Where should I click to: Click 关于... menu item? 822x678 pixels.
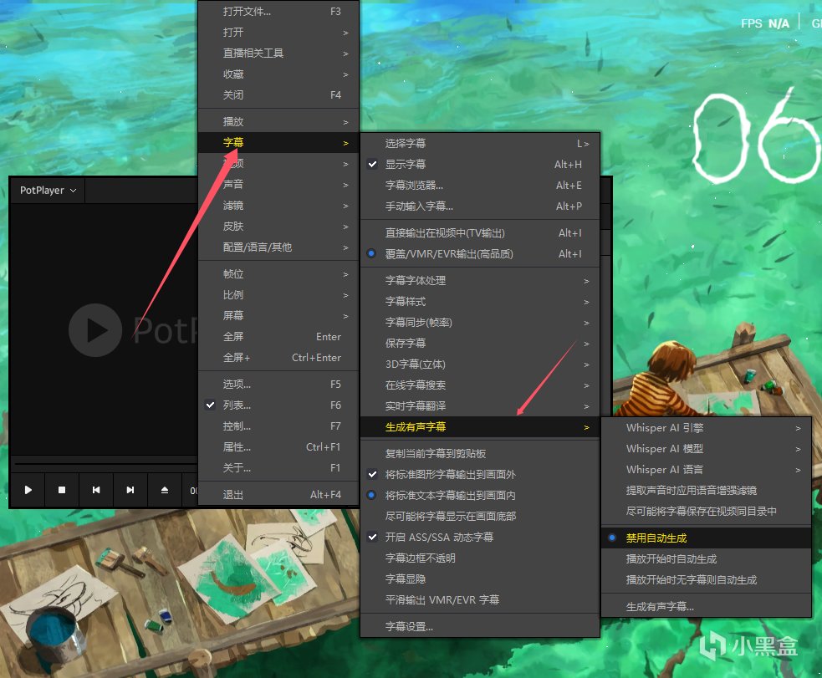(x=278, y=468)
